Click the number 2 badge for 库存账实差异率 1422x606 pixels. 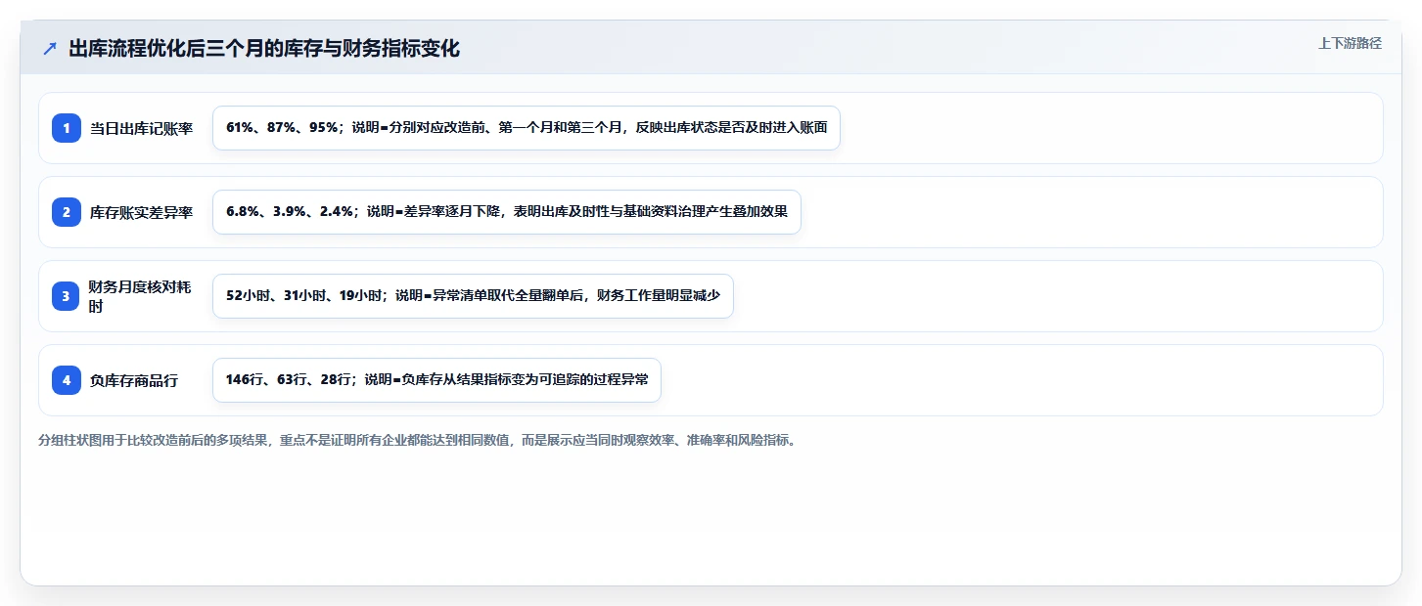point(67,212)
